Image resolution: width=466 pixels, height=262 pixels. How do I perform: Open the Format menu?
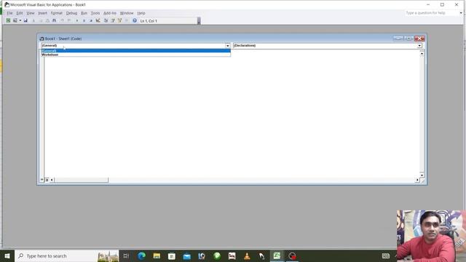[57, 13]
